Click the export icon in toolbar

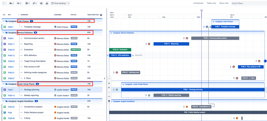tap(47, 3)
